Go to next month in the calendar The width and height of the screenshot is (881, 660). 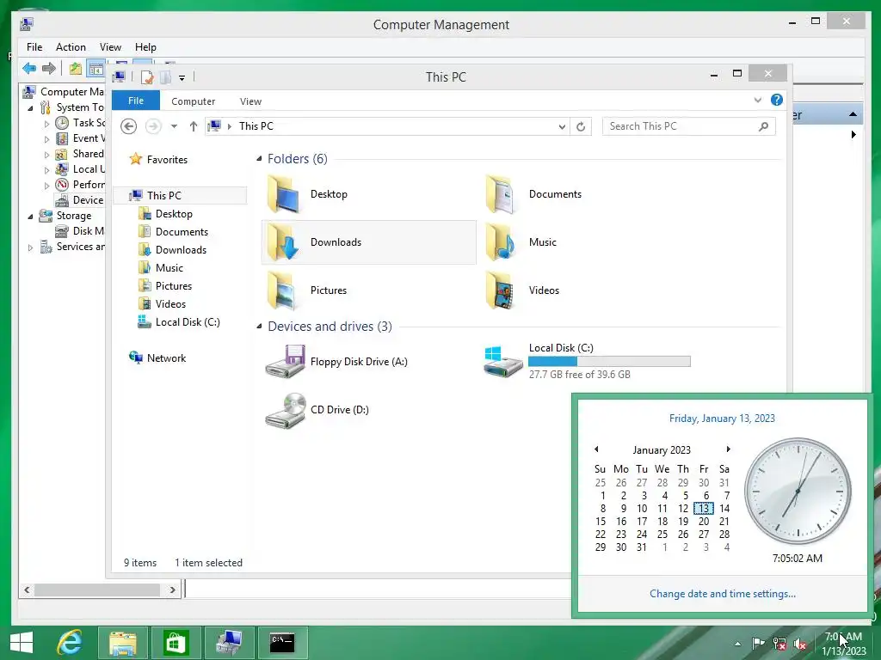(728, 449)
